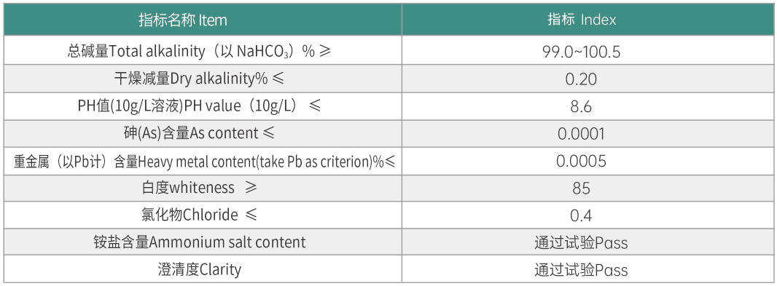Click the 白度whiteness row label

pos(199,188)
